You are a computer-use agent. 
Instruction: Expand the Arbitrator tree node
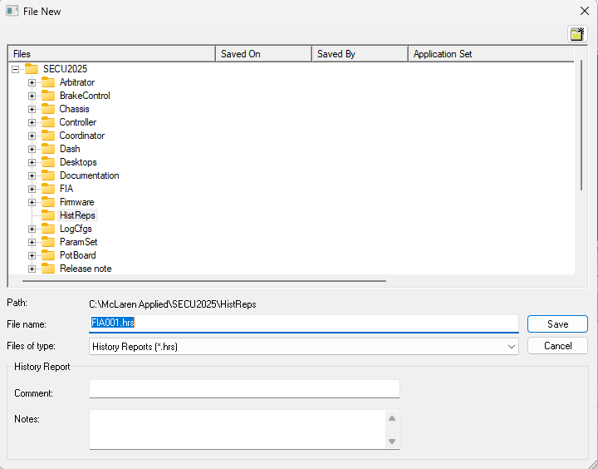pos(32,83)
